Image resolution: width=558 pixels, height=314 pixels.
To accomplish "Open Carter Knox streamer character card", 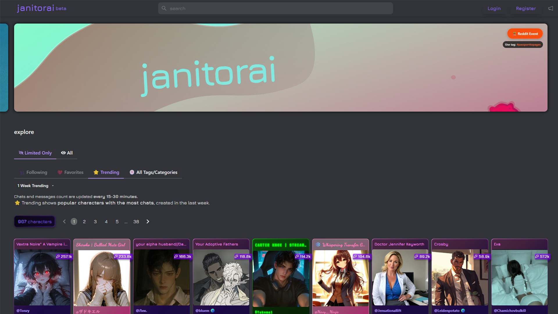I will (x=281, y=276).
